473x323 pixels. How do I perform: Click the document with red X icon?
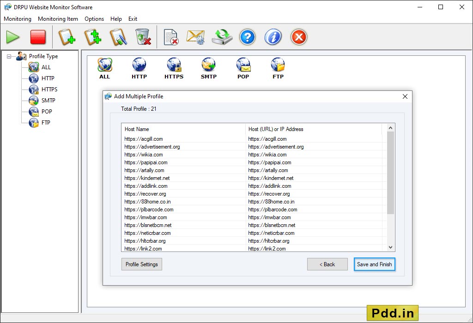coord(171,37)
